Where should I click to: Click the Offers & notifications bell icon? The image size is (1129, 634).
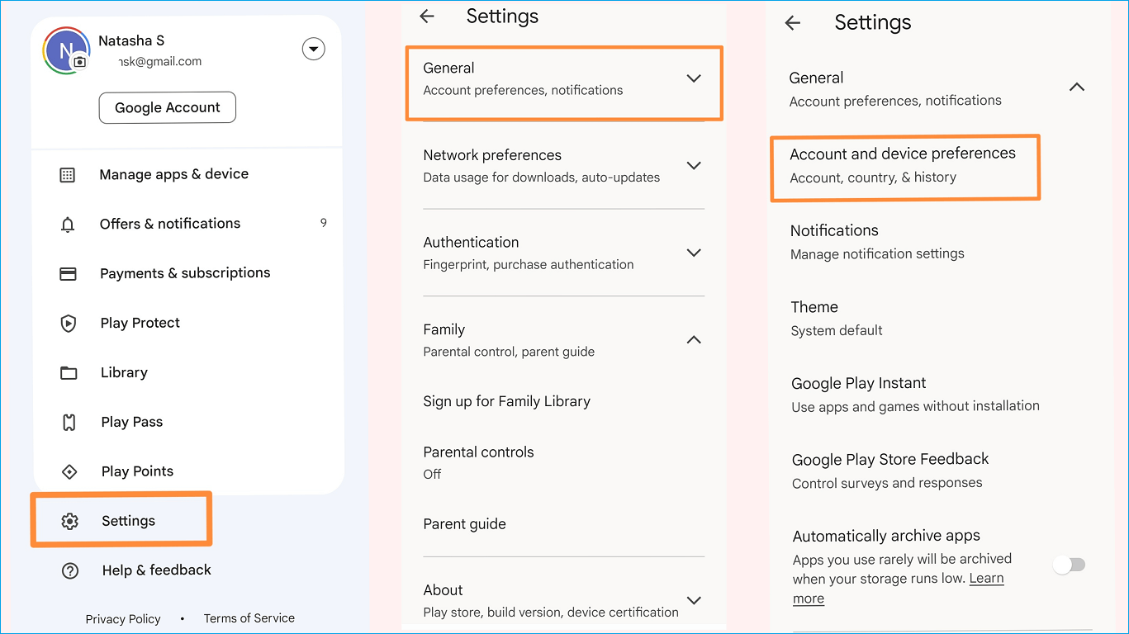coord(68,225)
